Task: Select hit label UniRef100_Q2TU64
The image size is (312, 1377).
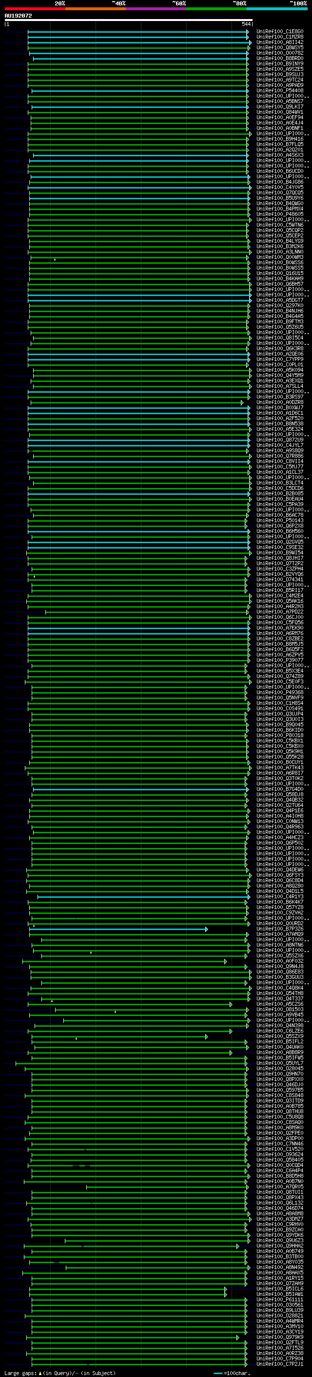Action: tap(279, 805)
